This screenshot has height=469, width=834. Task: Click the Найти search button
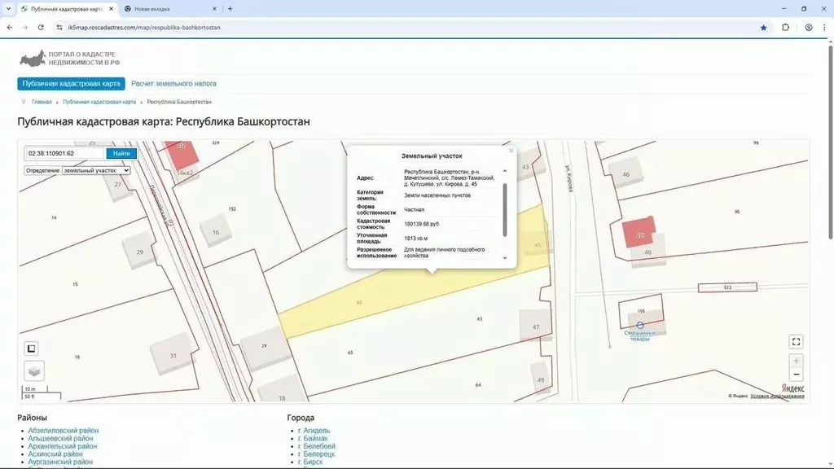point(121,153)
